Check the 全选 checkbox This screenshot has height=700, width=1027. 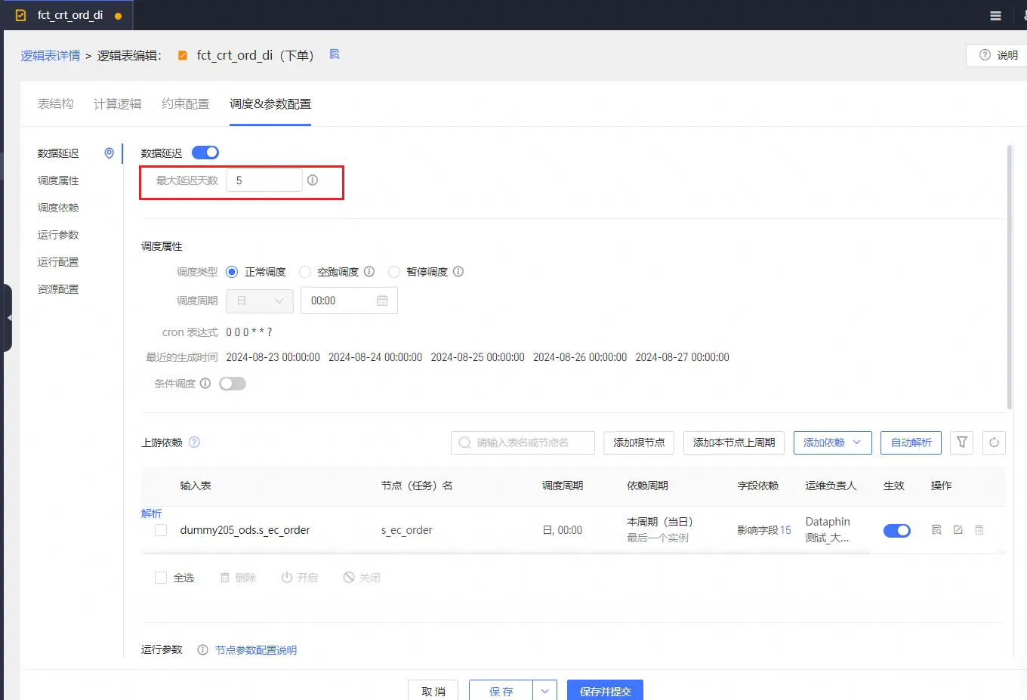161,578
